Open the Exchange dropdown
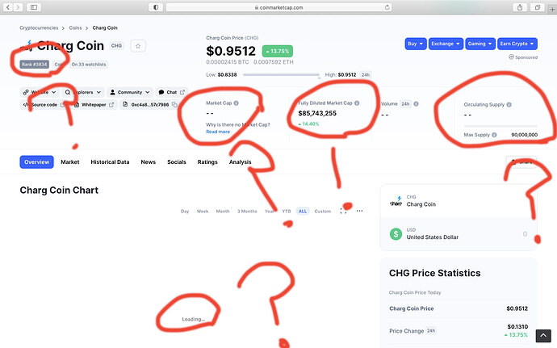 tap(446, 44)
